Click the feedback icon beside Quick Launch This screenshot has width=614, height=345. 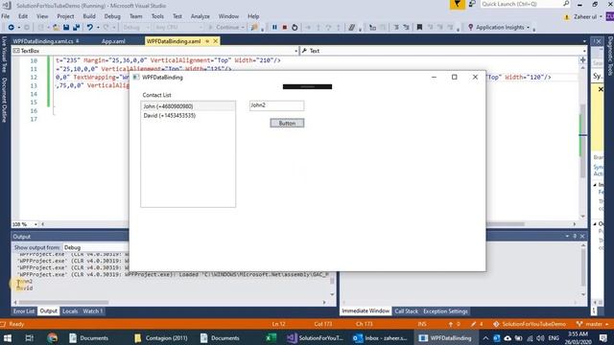tap(472, 4)
